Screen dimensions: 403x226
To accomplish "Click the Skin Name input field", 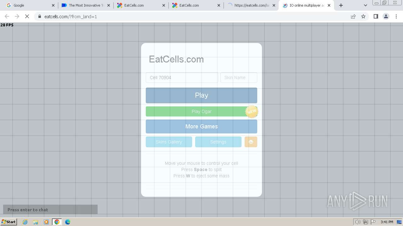I will coord(239,78).
